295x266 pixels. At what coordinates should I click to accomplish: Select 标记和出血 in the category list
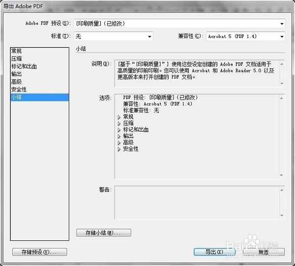[x=24, y=66]
